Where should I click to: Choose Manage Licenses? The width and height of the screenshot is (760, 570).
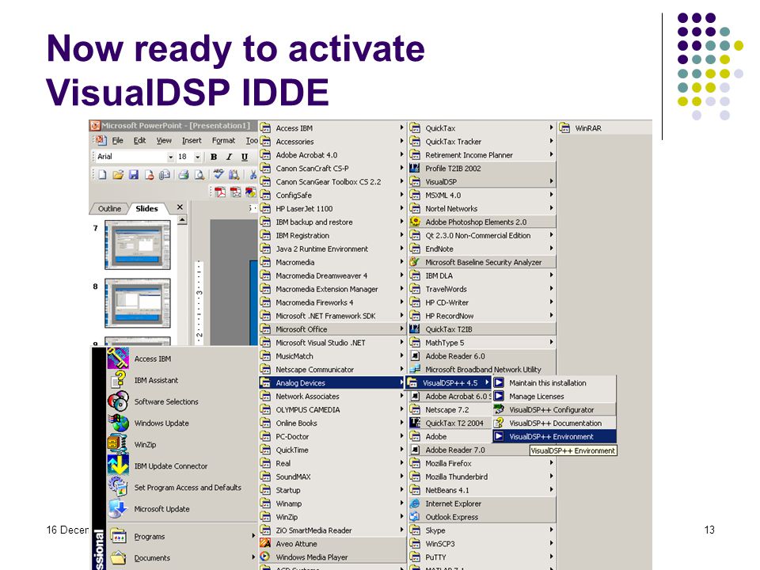coord(554,396)
